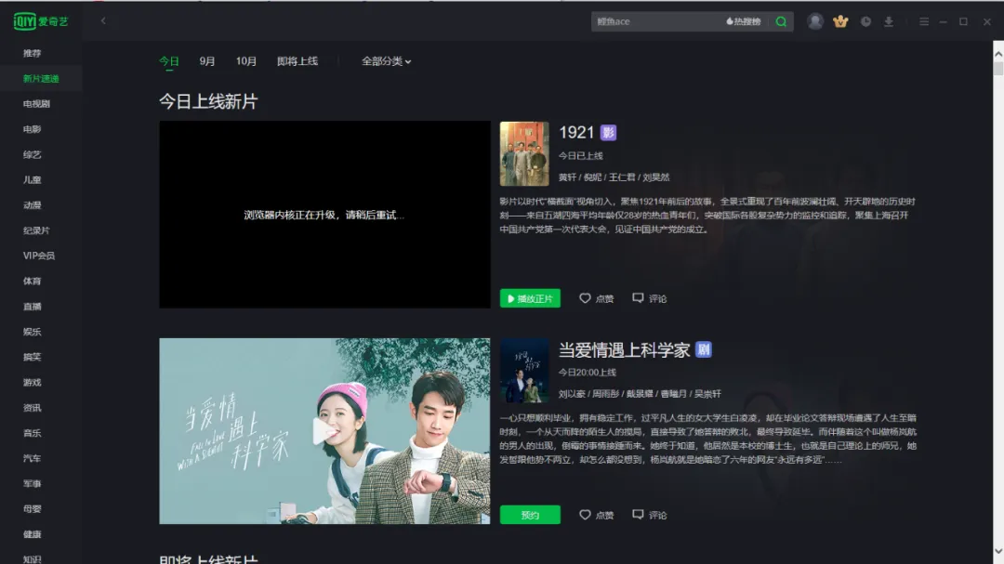This screenshot has width=1004, height=564.
Task: Open watch history clock icon
Action: [865, 21]
